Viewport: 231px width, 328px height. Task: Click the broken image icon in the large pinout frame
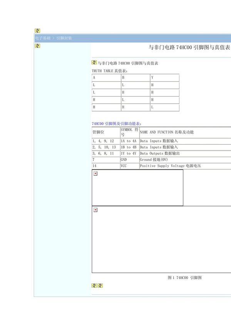click(x=95, y=210)
